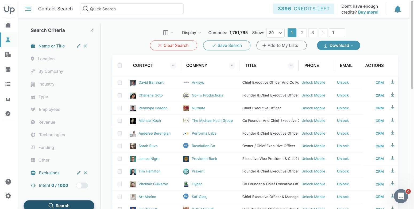Go to page 2
This screenshot has width=414, height=209.
302,33
